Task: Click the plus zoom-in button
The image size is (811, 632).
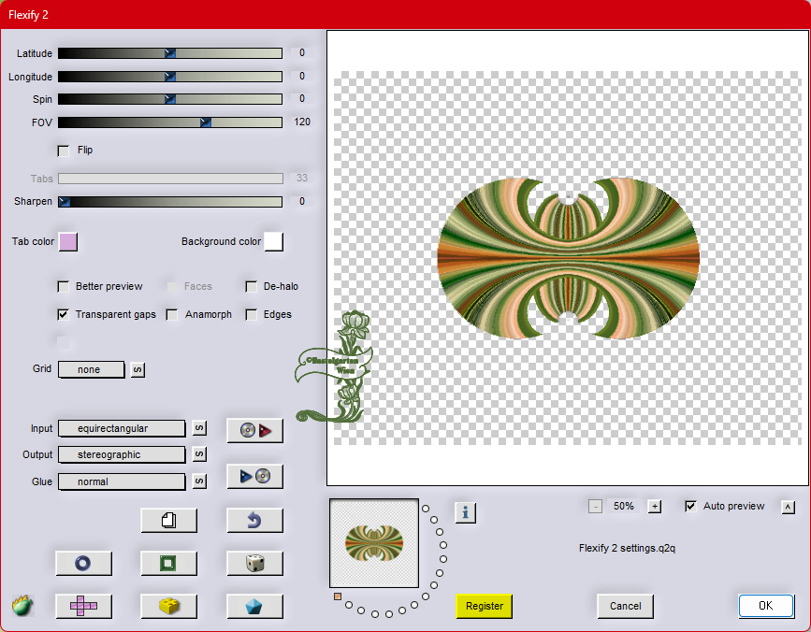Action: 655,507
